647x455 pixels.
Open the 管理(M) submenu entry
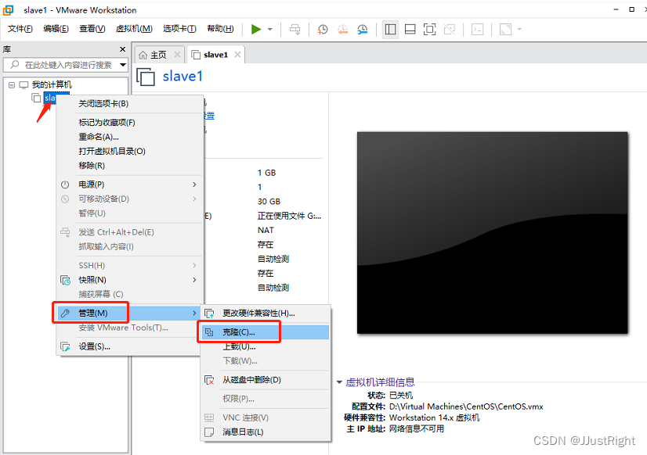[x=130, y=313]
